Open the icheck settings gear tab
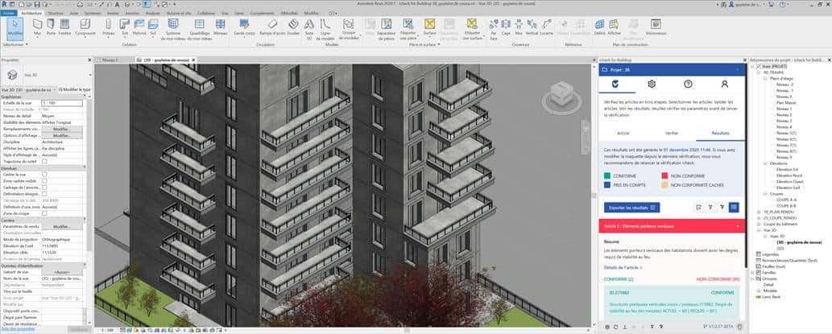 point(652,84)
